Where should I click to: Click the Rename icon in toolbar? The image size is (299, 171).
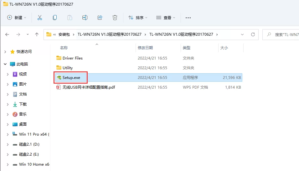(85, 18)
